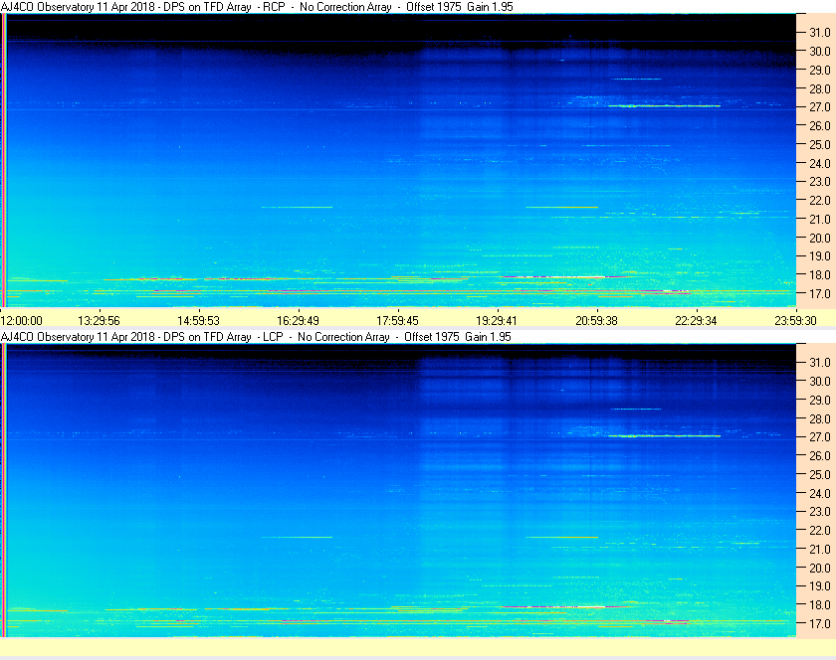Image resolution: width=836 pixels, height=660 pixels.
Task: Select the 13:29:56 time axis label
Action: click(x=99, y=321)
